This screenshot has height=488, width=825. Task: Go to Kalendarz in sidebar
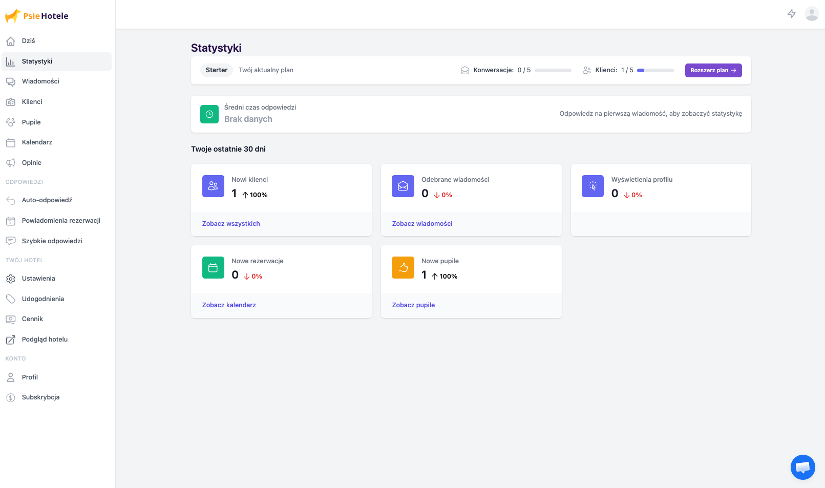coord(37,142)
